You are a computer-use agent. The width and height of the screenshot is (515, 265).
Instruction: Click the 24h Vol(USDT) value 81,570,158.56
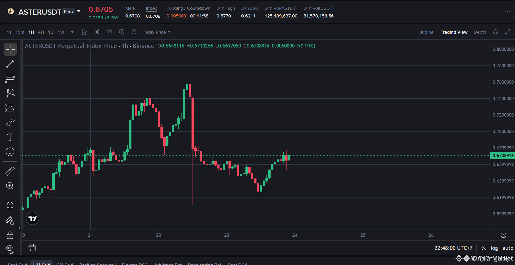tap(318, 16)
